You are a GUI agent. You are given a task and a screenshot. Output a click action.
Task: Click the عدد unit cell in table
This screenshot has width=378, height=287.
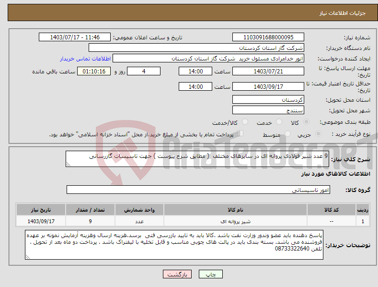point(139,221)
